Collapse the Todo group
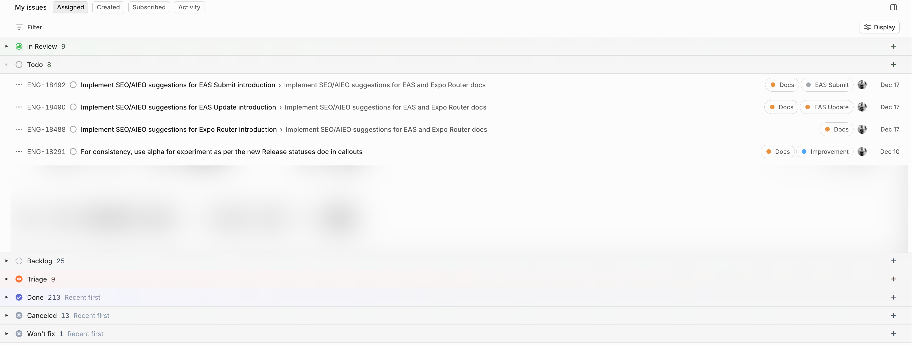912x345 pixels. pos(6,65)
